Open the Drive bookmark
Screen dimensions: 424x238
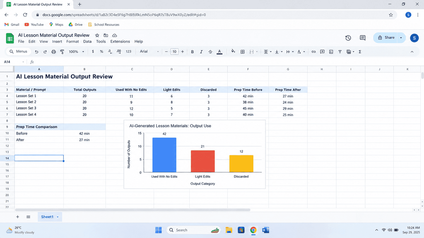tap(75, 24)
